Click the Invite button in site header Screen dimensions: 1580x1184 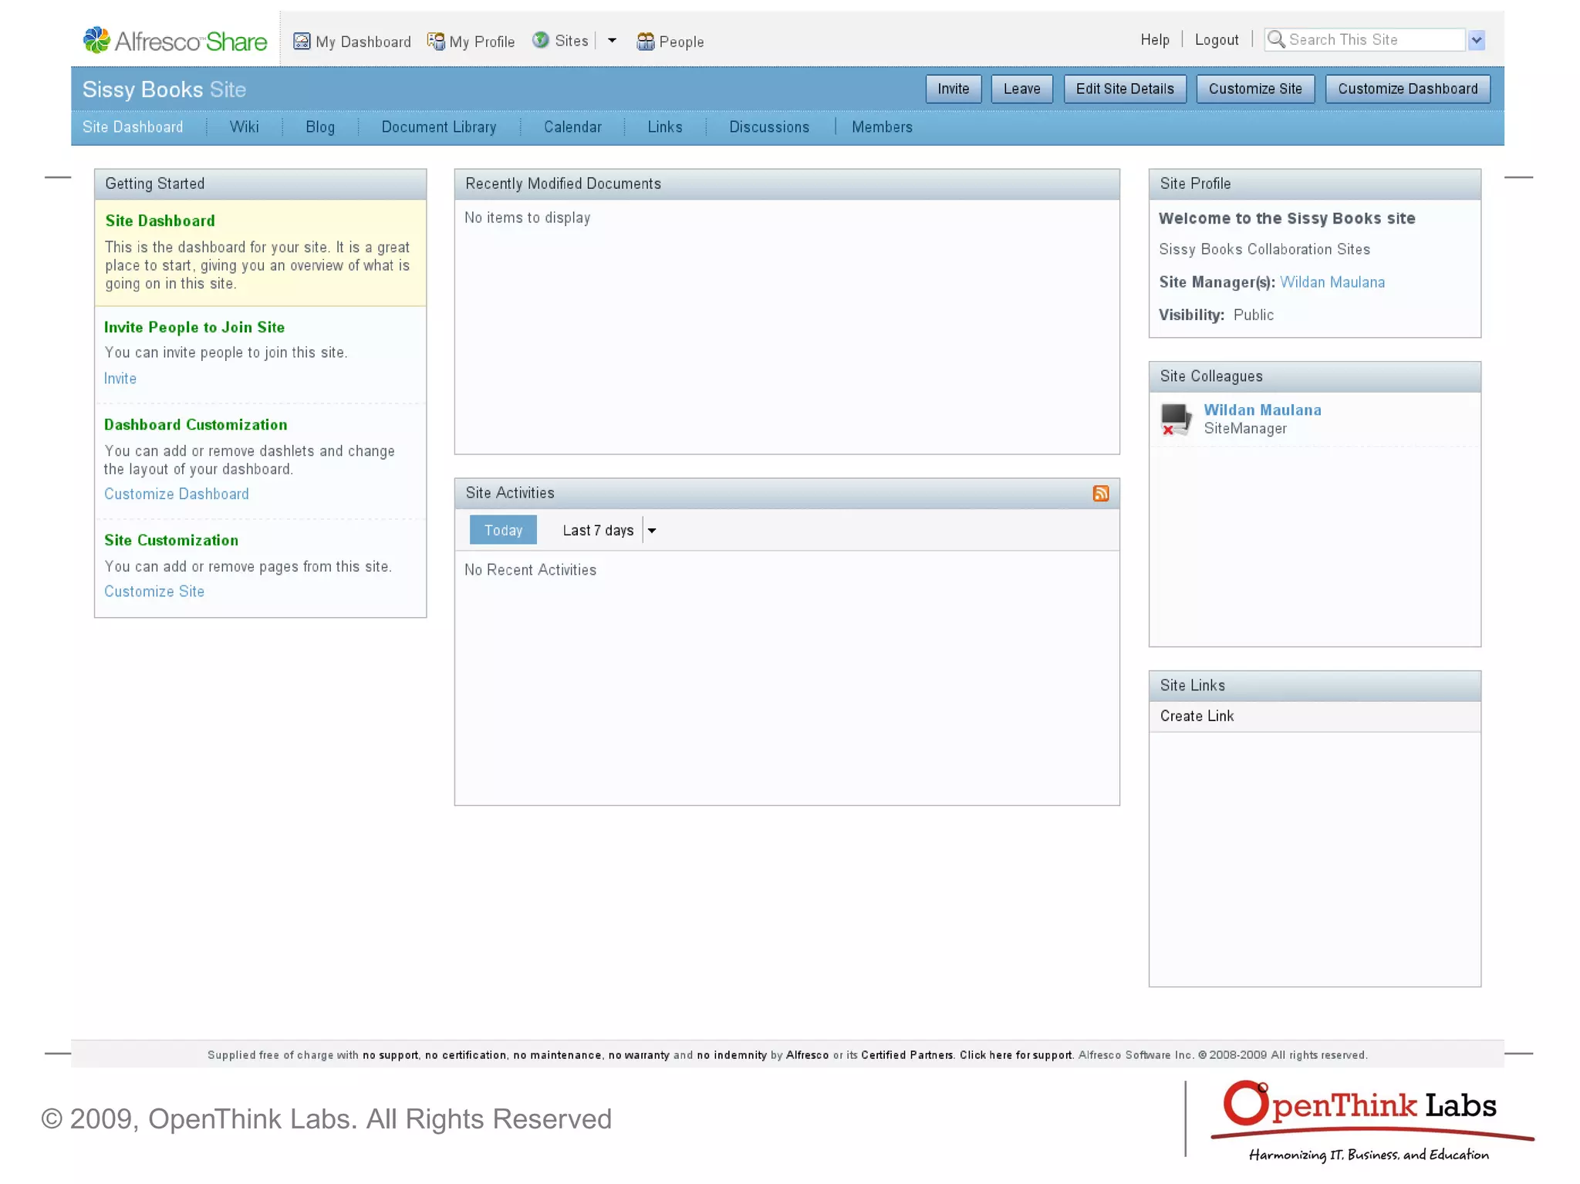point(954,89)
